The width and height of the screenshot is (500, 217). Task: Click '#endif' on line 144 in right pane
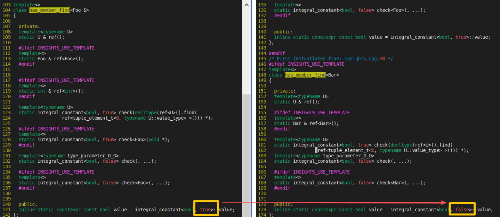click(x=277, y=53)
